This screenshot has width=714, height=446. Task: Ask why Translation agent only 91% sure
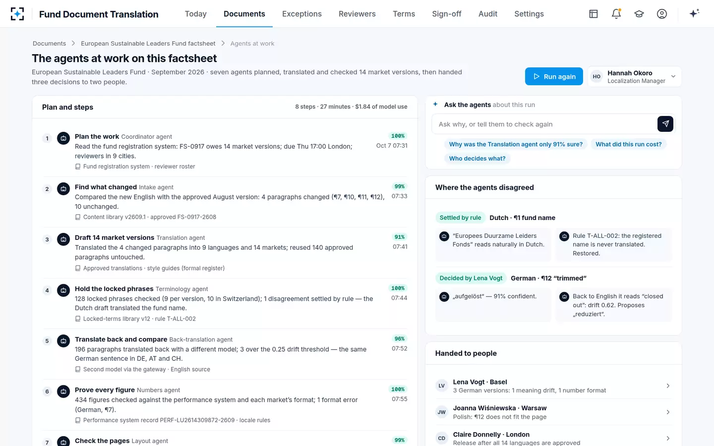coord(516,144)
